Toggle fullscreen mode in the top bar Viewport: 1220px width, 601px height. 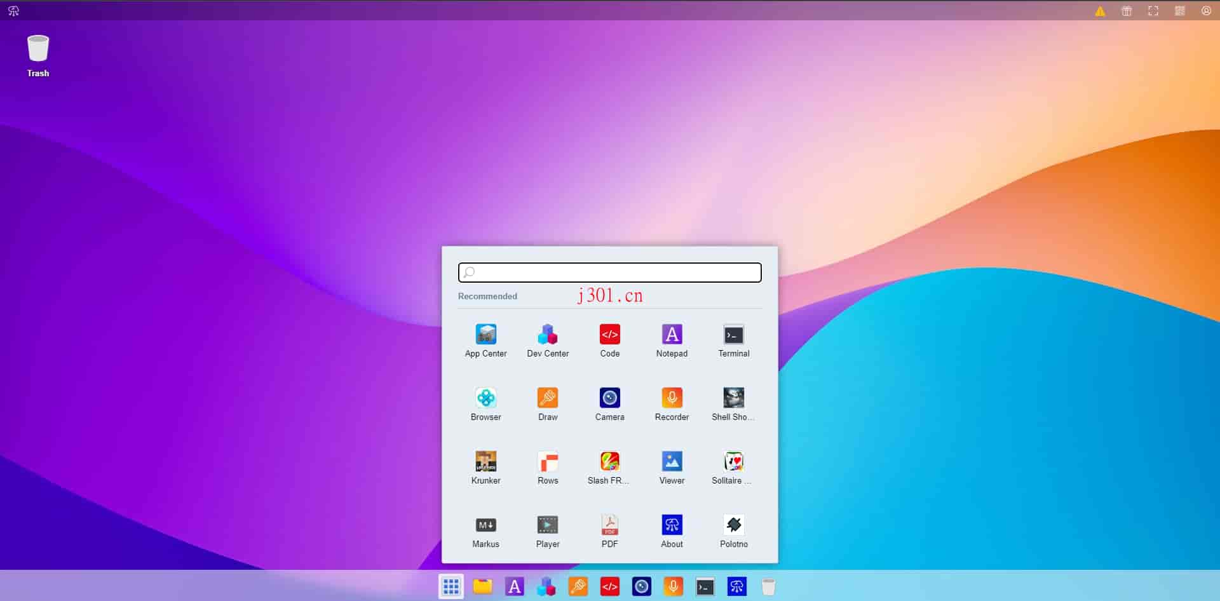pyautogui.click(x=1153, y=11)
